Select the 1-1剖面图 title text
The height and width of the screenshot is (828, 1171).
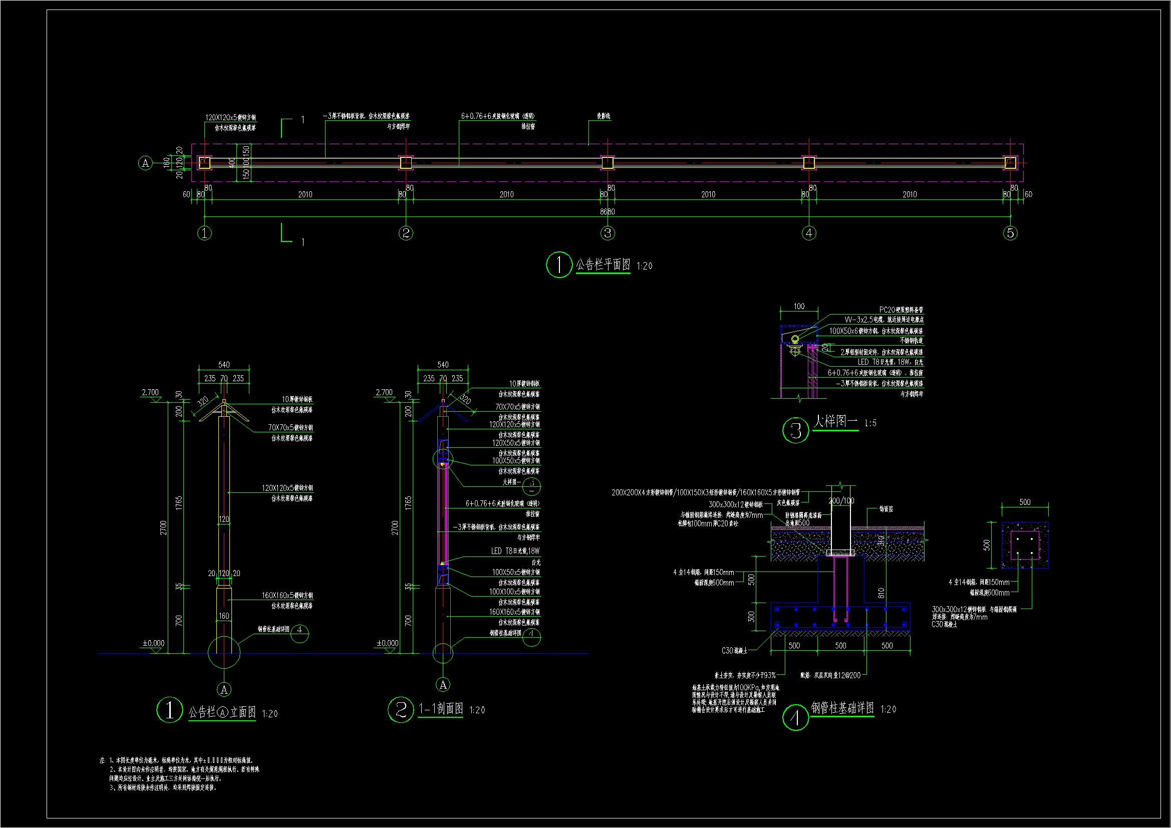click(441, 709)
